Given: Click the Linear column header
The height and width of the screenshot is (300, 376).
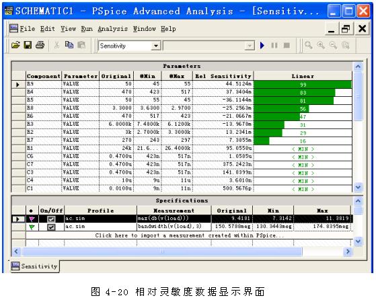Looking at the screenshot, I should click(303, 76).
